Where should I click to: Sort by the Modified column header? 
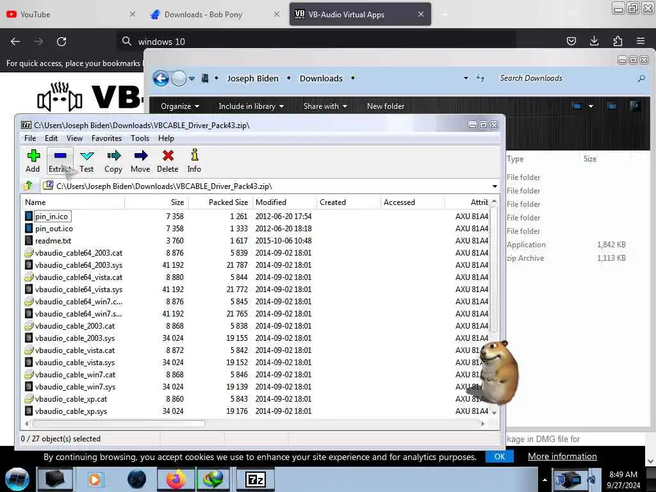pos(284,202)
